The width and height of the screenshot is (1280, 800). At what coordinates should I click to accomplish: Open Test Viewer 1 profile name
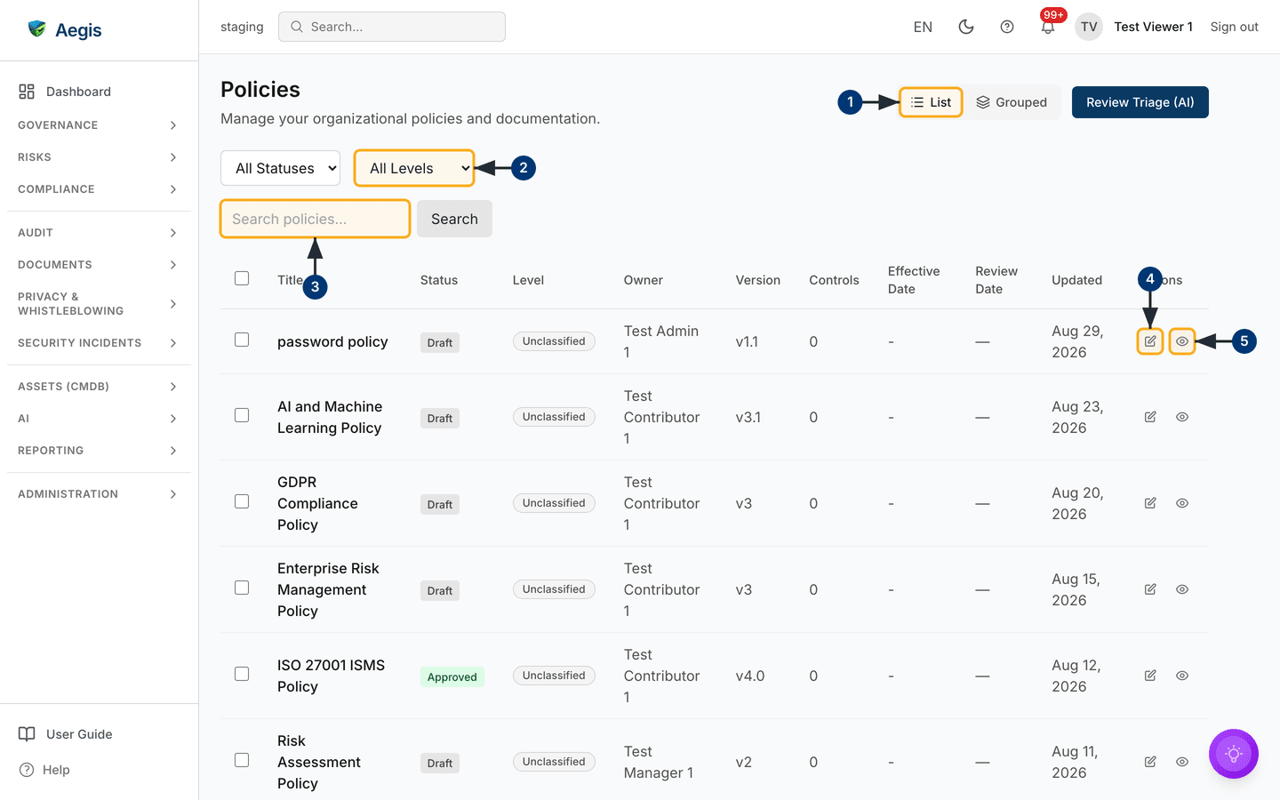pos(1153,27)
